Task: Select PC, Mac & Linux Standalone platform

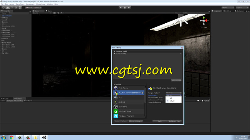Action: click(x=129, y=93)
